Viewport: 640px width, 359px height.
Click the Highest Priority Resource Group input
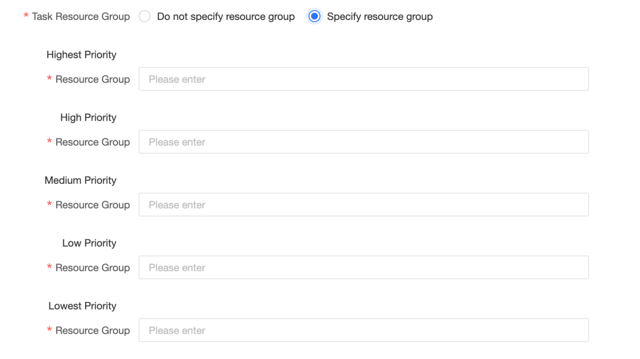coord(363,79)
